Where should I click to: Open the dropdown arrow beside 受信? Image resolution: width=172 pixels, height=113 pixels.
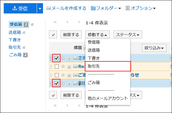[40, 8]
